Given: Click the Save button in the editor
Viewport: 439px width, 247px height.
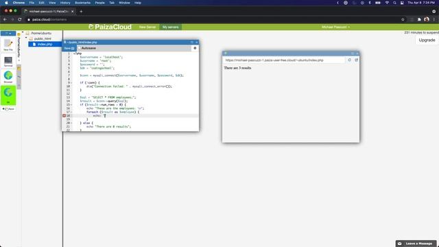Looking at the screenshot, I should coord(69,48).
